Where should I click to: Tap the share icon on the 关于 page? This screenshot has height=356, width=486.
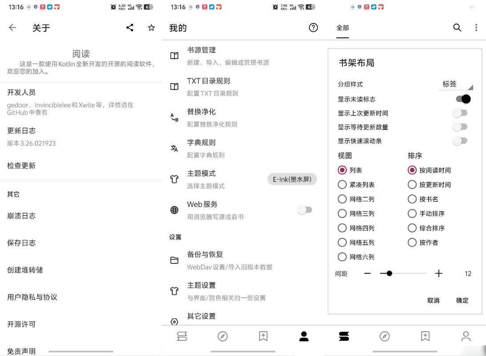(x=130, y=28)
